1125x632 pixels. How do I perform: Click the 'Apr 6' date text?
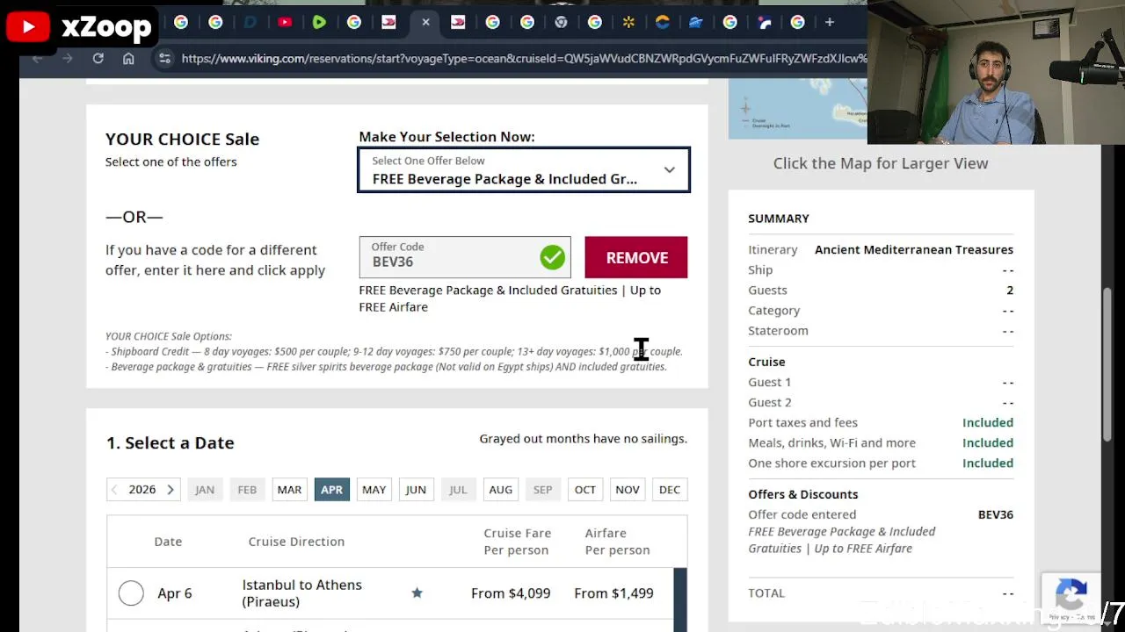click(x=174, y=593)
